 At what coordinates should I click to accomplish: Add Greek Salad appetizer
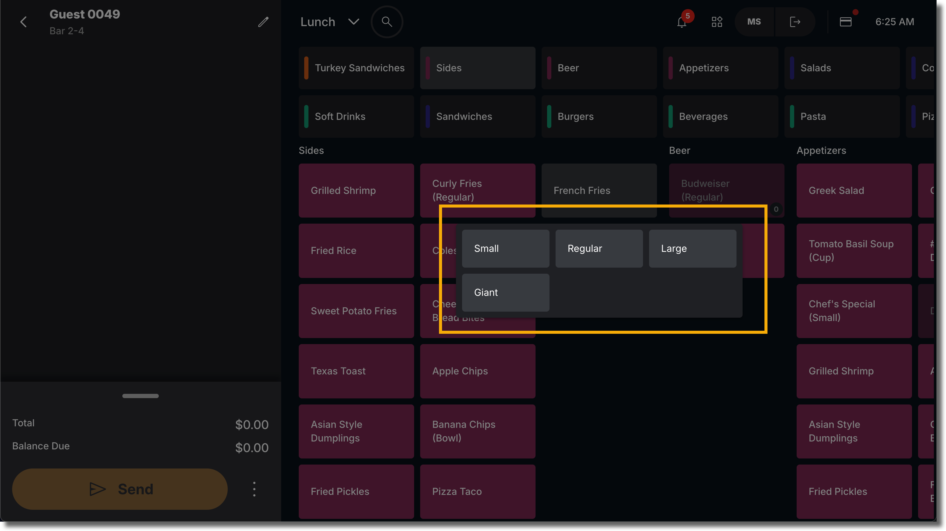tap(854, 191)
